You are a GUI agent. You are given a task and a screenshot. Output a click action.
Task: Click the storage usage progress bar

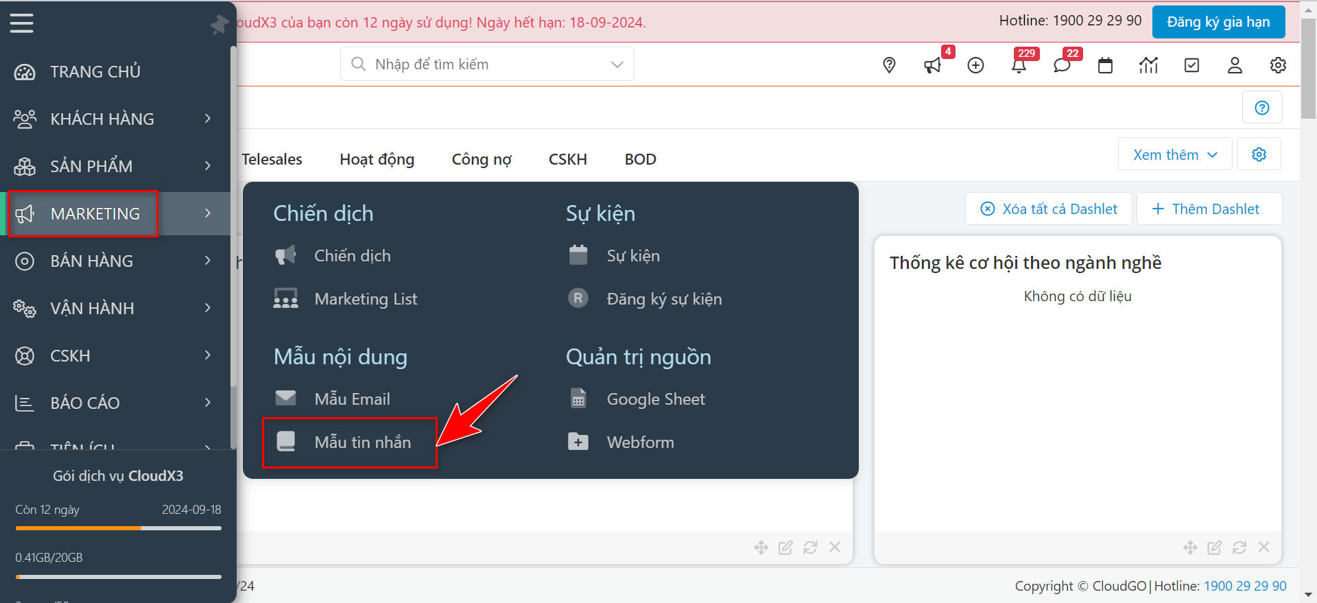[118, 576]
